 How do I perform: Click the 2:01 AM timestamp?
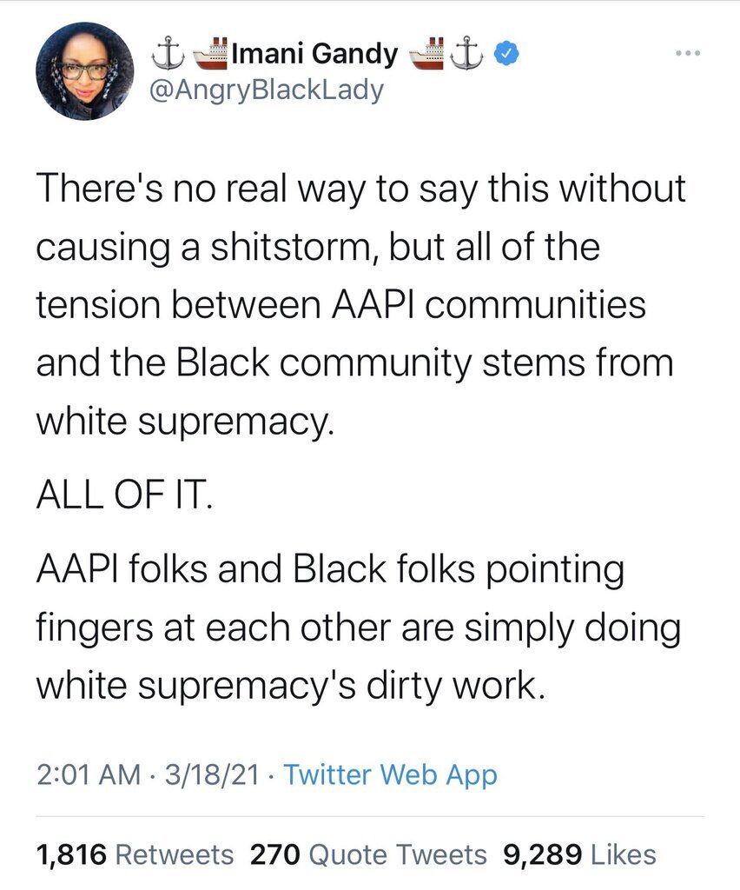tap(88, 774)
